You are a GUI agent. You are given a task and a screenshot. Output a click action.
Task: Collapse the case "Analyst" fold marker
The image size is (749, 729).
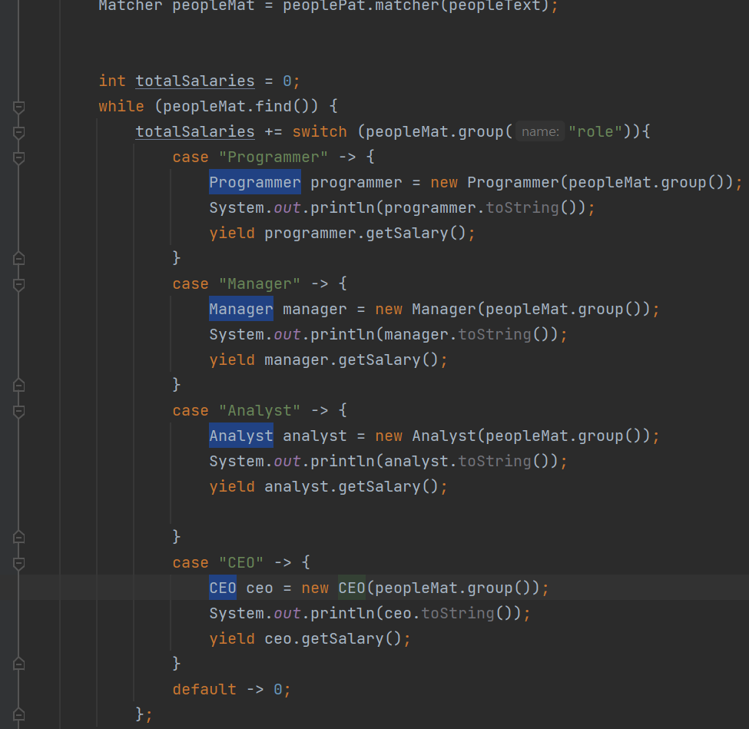(x=18, y=412)
